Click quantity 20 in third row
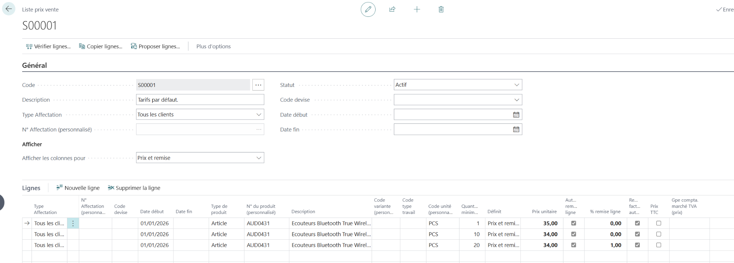 click(x=477, y=245)
